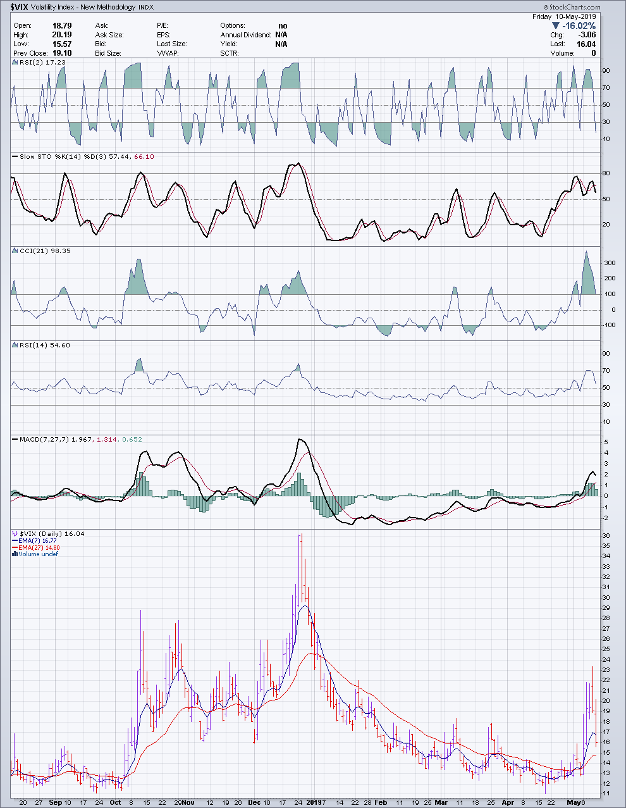
Task: Select the red EMA(27) line swatch
Action: (15, 548)
